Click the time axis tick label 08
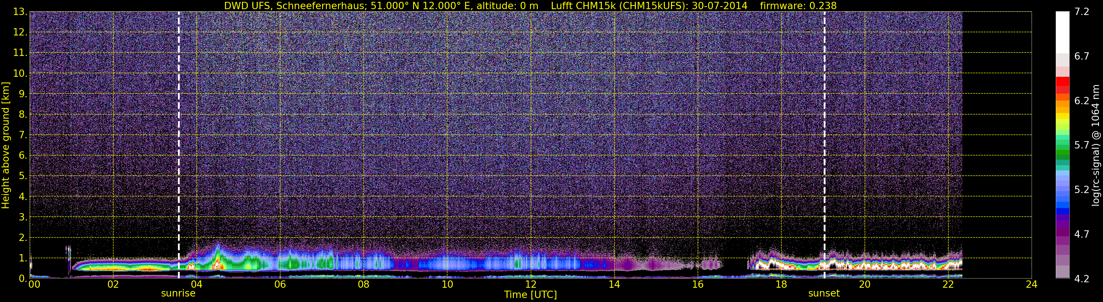 coord(363,284)
